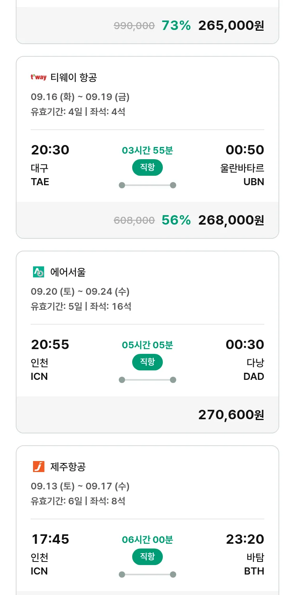Tap the 직항 badge on Da Nang flight
Viewport: 295px width, 595px height.
tap(147, 362)
